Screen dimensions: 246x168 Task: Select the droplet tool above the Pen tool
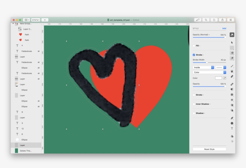232,111
